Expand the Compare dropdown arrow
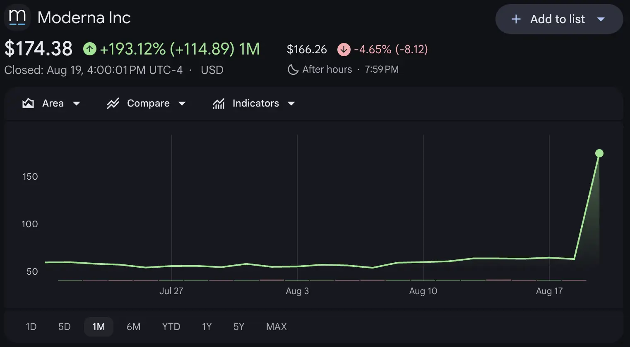 (182, 103)
